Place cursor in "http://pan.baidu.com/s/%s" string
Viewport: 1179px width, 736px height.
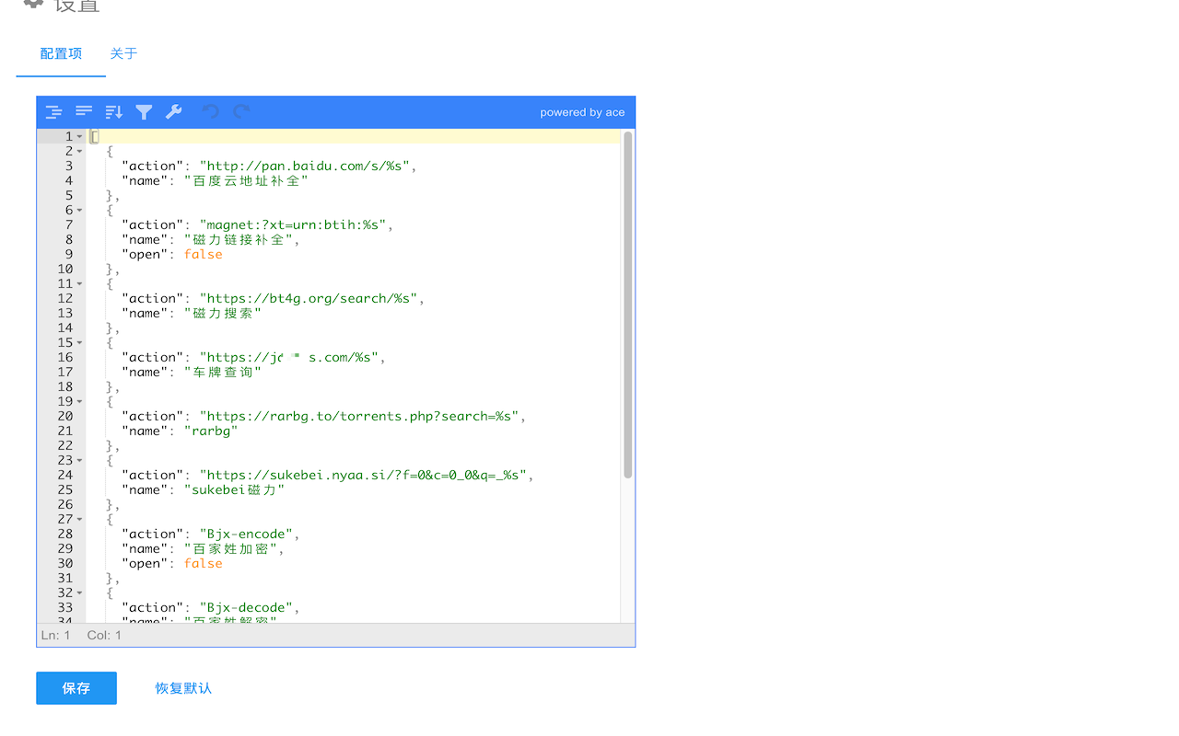point(305,167)
